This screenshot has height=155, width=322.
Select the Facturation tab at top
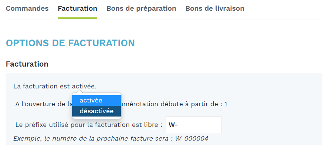coord(77,9)
